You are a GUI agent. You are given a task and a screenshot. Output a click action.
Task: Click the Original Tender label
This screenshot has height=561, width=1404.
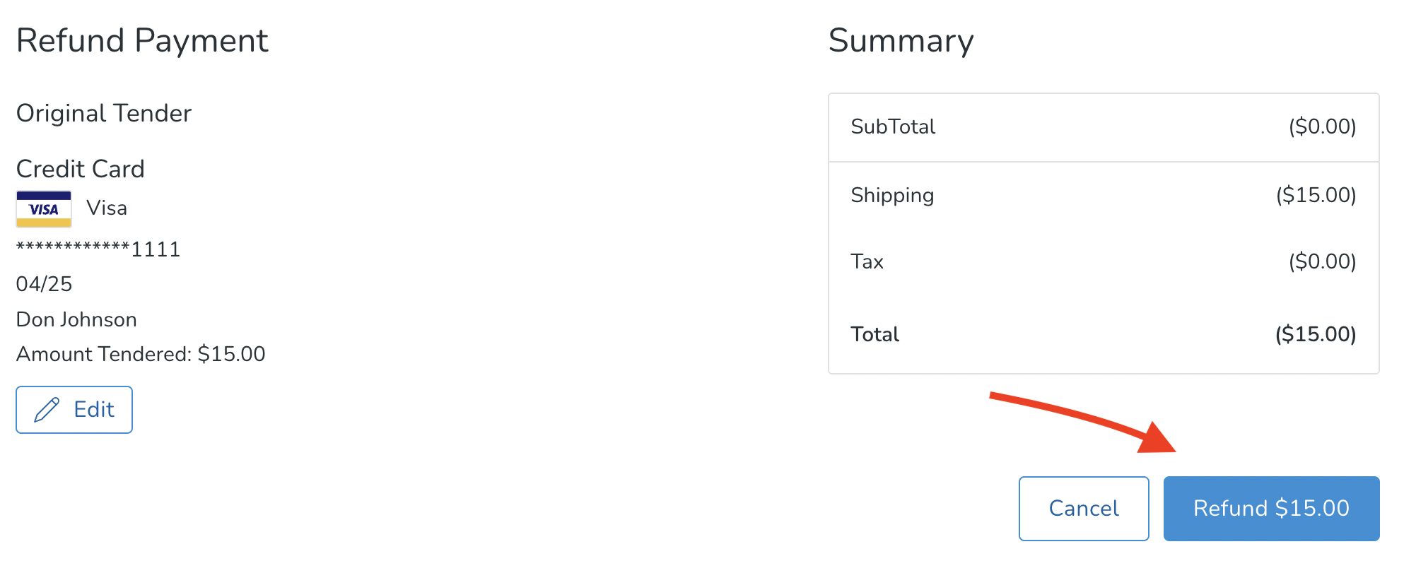pyautogui.click(x=103, y=113)
